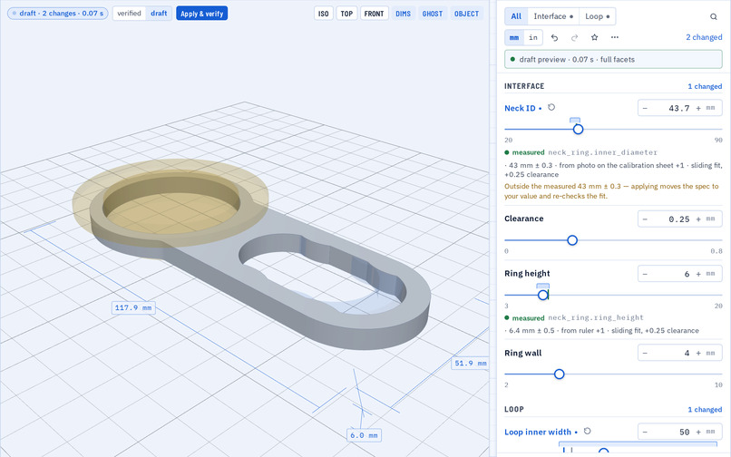The width and height of the screenshot is (731, 457).
Task: Star the current preset as favorite
Action: pyautogui.click(x=594, y=37)
